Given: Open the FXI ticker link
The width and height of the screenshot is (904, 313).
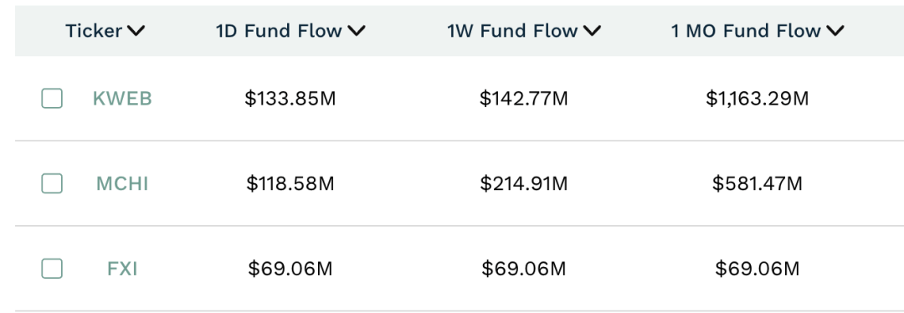Looking at the screenshot, I should point(122,269).
